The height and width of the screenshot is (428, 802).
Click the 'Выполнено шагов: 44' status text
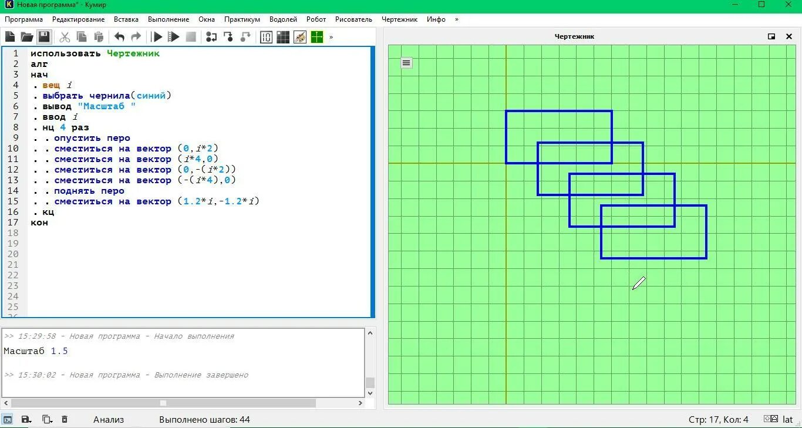click(204, 420)
